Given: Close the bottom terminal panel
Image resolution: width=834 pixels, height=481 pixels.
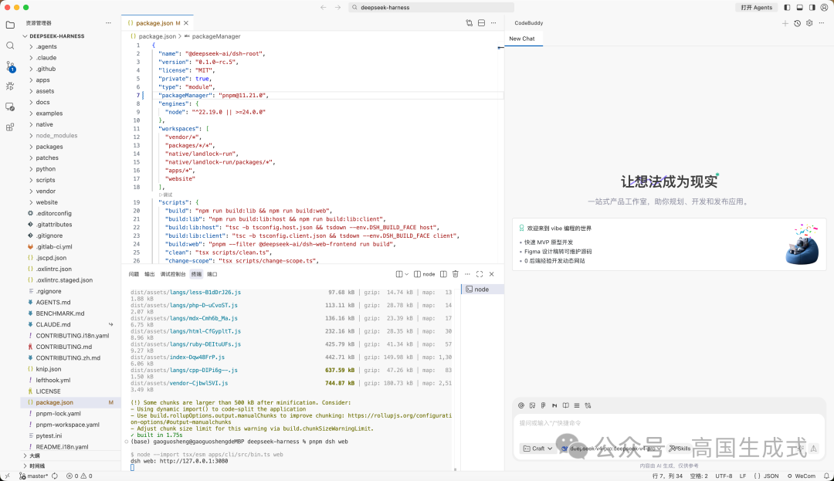Looking at the screenshot, I should point(491,274).
